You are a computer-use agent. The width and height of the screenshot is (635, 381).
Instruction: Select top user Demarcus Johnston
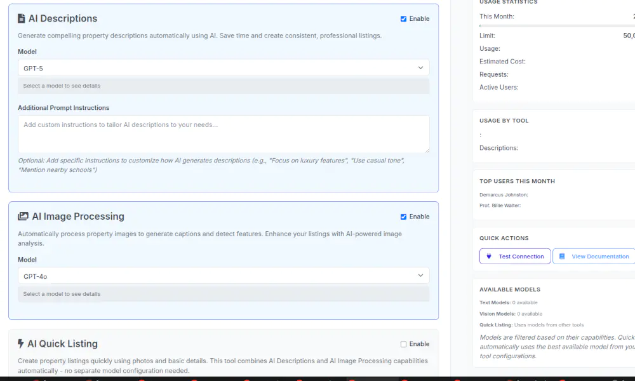[x=504, y=195]
